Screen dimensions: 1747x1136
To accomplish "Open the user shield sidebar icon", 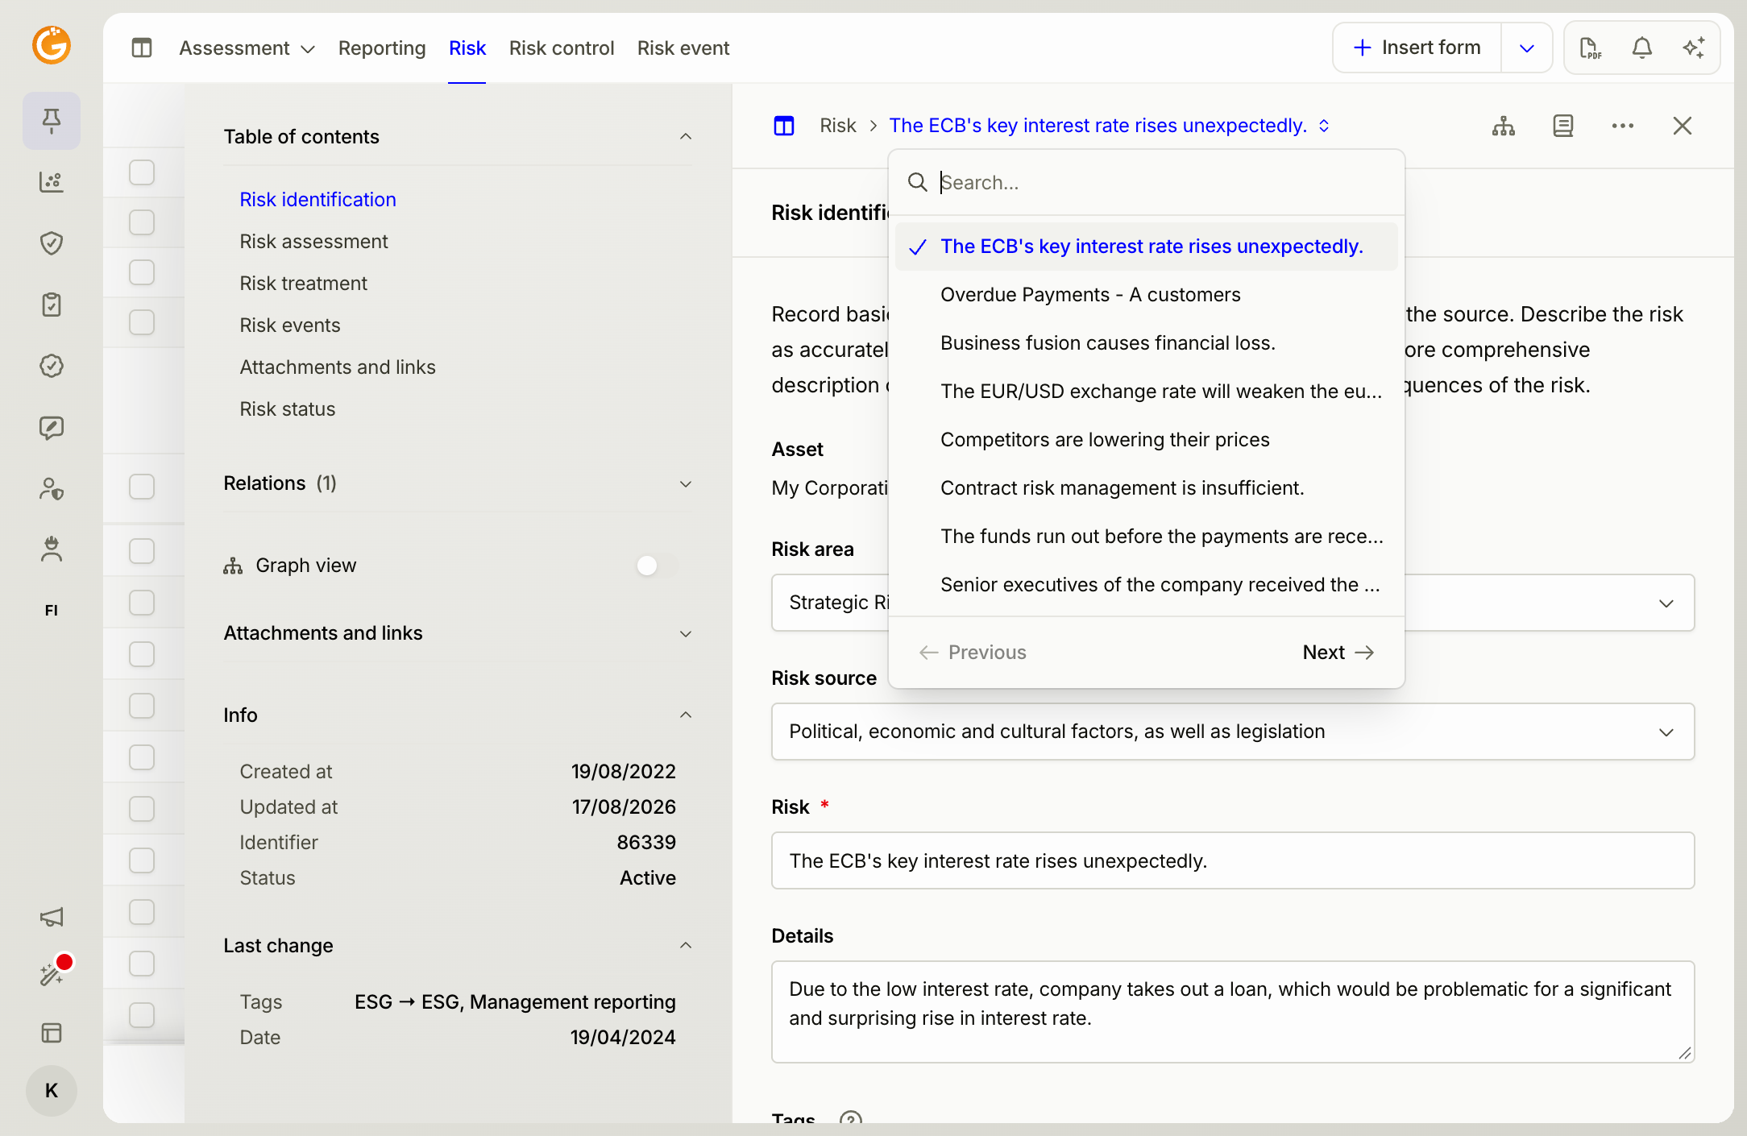I will (x=52, y=488).
